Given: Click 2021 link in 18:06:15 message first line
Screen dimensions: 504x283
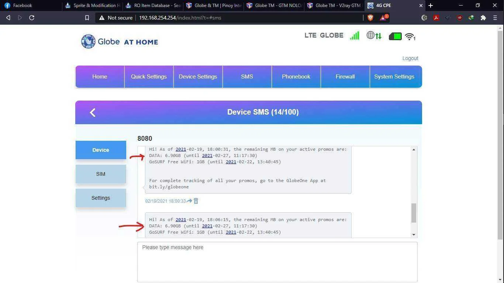Looking at the screenshot, I should 181,220.
